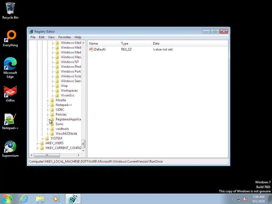This screenshot has width=272, height=204.
Task: Click the tree scroll-right arrow
Action: coord(79,155)
